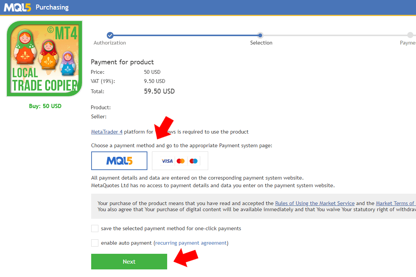Open the Local Trade Copier product image
The height and width of the screenshot is (277, 416).
point(44,59)
